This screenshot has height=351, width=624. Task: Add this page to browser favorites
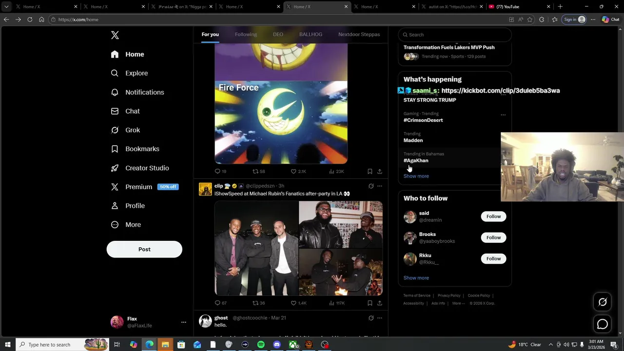click(530, 19)
